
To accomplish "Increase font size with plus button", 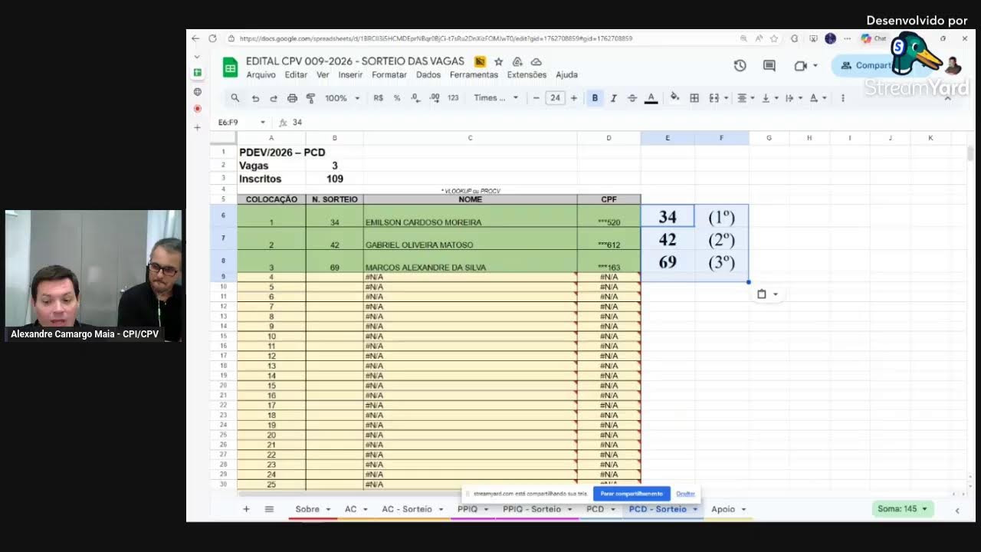I will tap(573, 98).
